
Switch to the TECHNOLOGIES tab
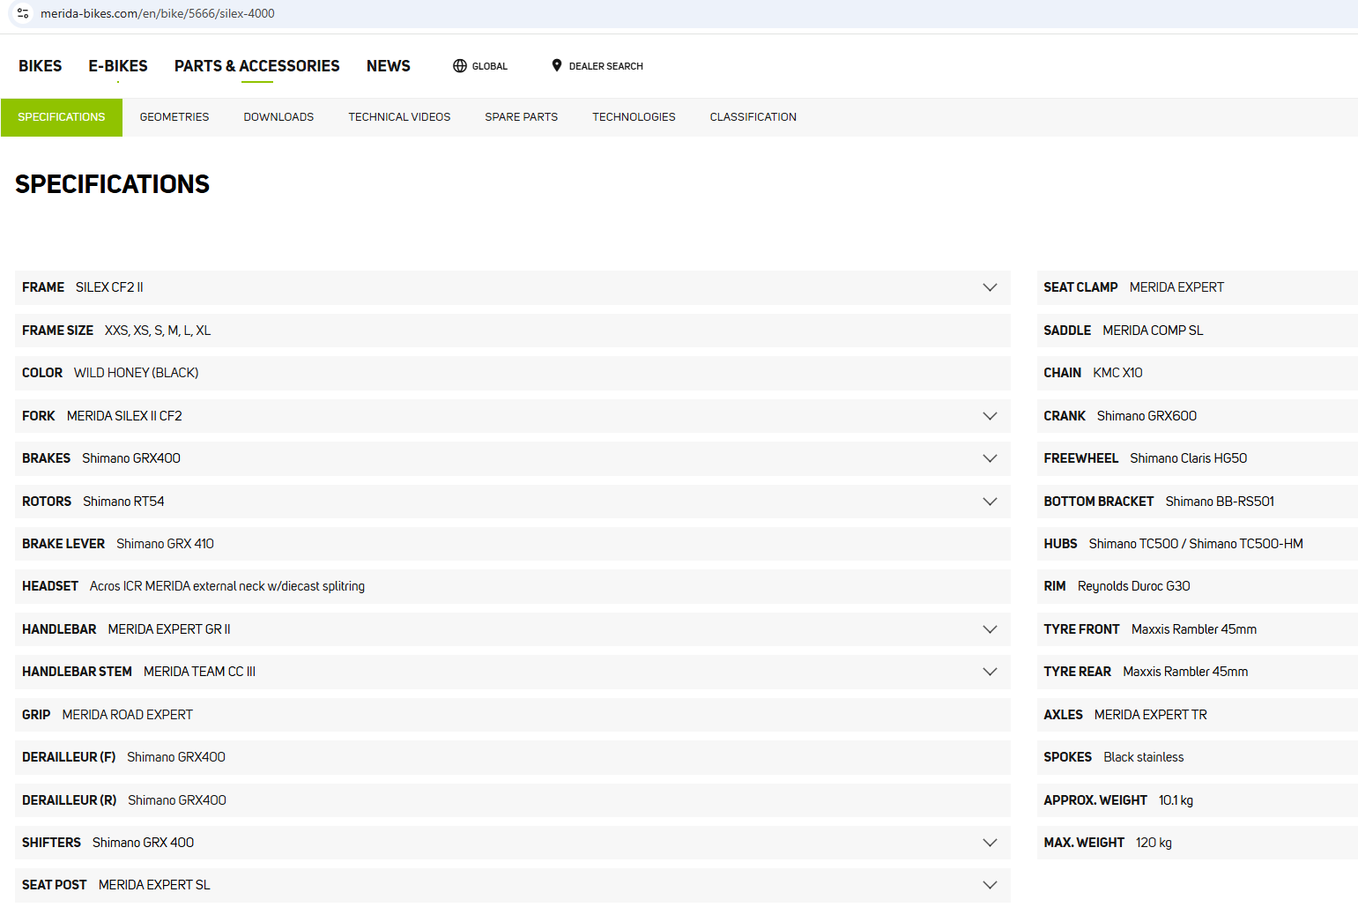point(634,117)
